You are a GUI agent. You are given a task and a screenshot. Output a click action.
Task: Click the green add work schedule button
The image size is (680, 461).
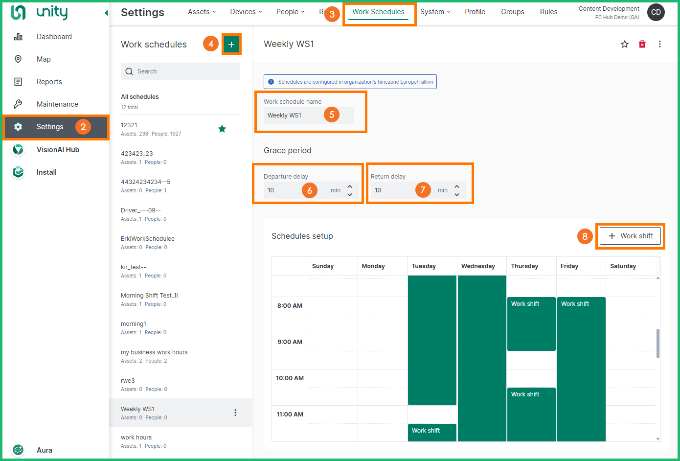[231, 45]
